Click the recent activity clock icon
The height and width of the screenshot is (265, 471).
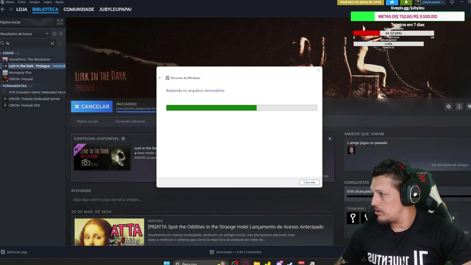54,34
